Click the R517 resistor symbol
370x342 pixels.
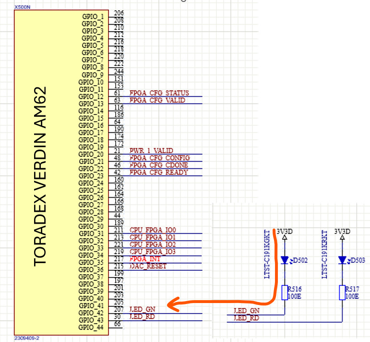pyautogui.click(x=342, y=292)
